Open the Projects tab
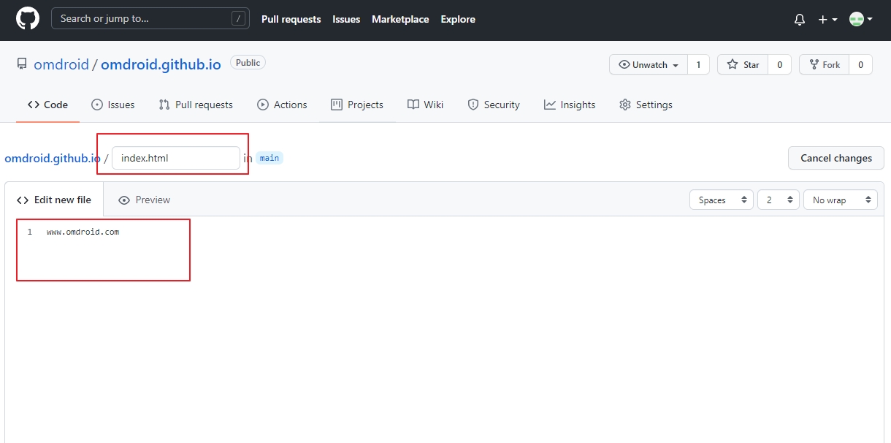The height and width of the screenshot is (443, 891). coord(357,105)
